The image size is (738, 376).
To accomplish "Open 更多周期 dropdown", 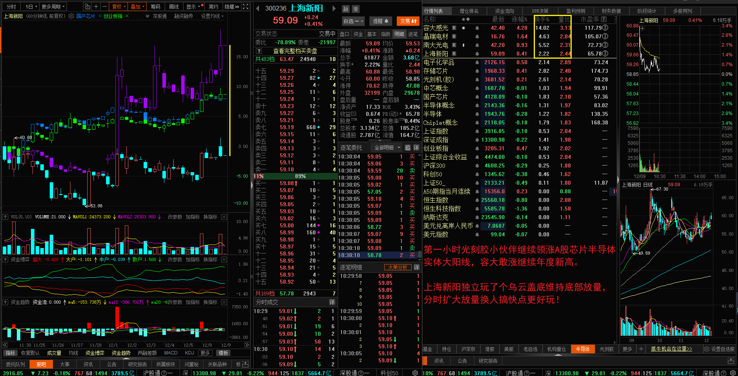I will pos(53,7).
